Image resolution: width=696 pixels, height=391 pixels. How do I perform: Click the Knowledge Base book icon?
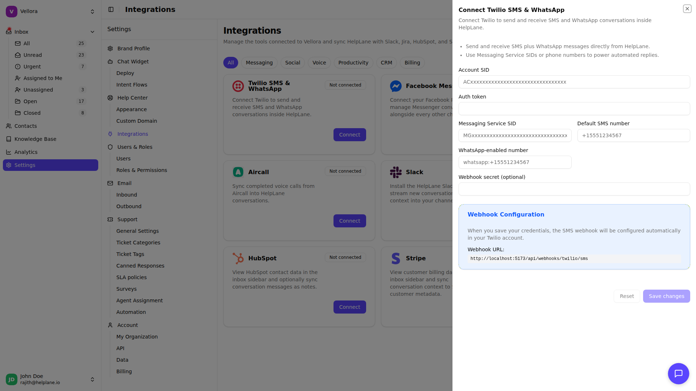[9, 139]
